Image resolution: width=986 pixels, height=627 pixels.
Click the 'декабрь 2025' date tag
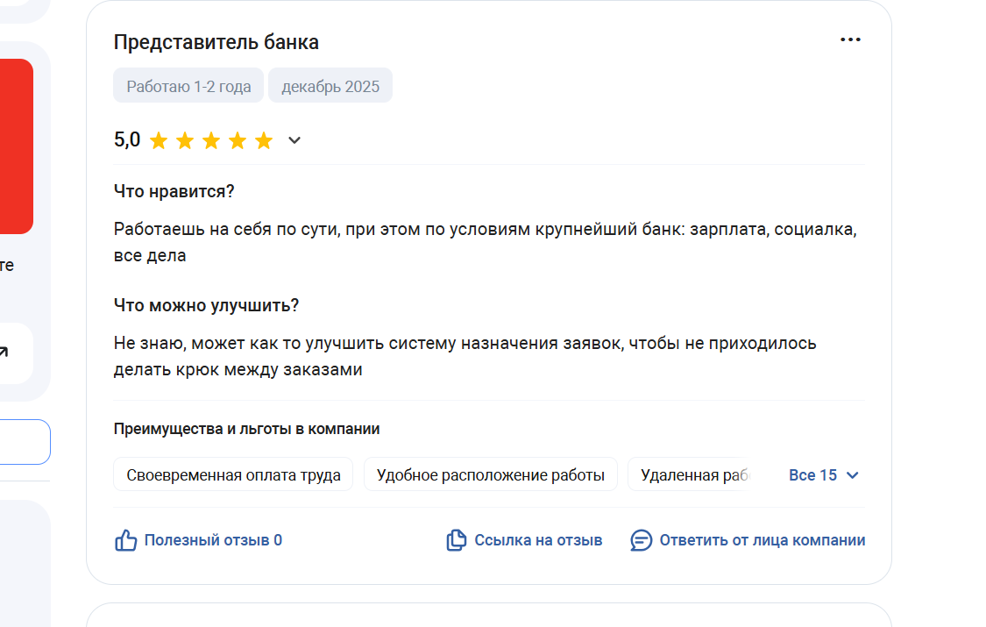click(330, 86)
